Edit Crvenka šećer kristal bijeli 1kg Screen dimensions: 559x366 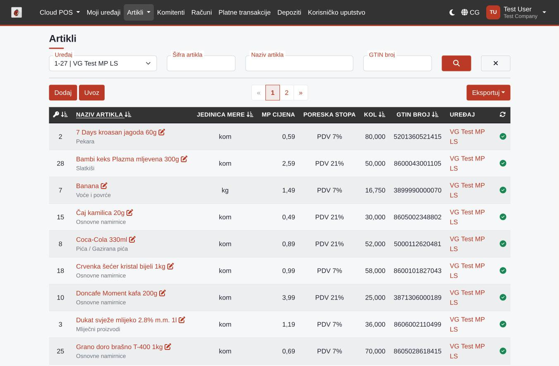(170, 266)
